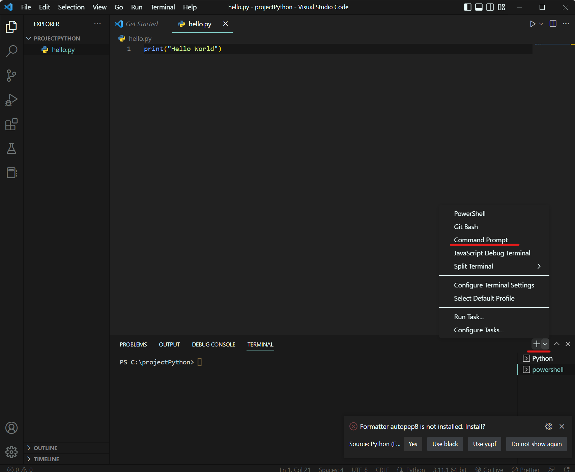Click the Use yapf button
Screen dimensions: 575x472
click(x=485, y=444)
